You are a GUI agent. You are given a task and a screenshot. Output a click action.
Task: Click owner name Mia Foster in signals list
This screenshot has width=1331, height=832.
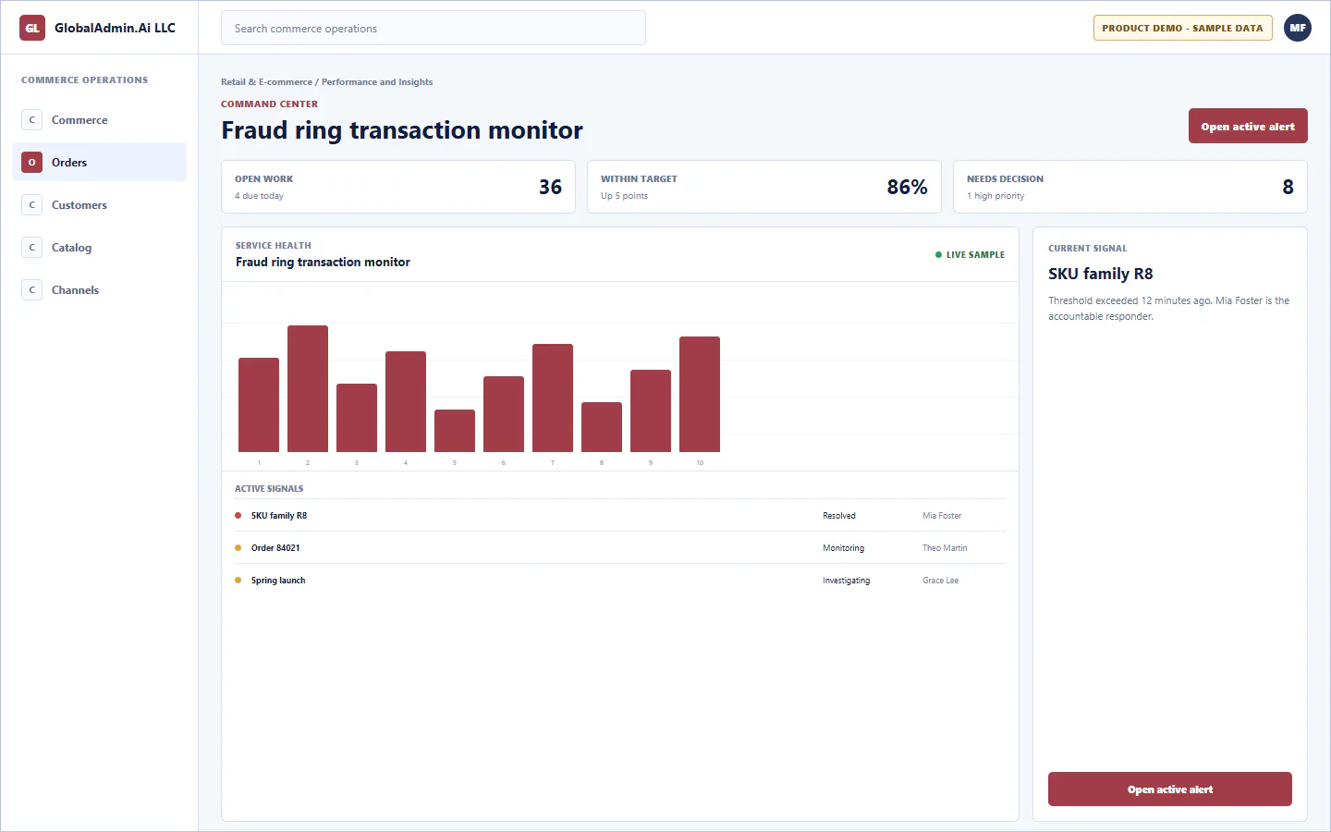942,516
